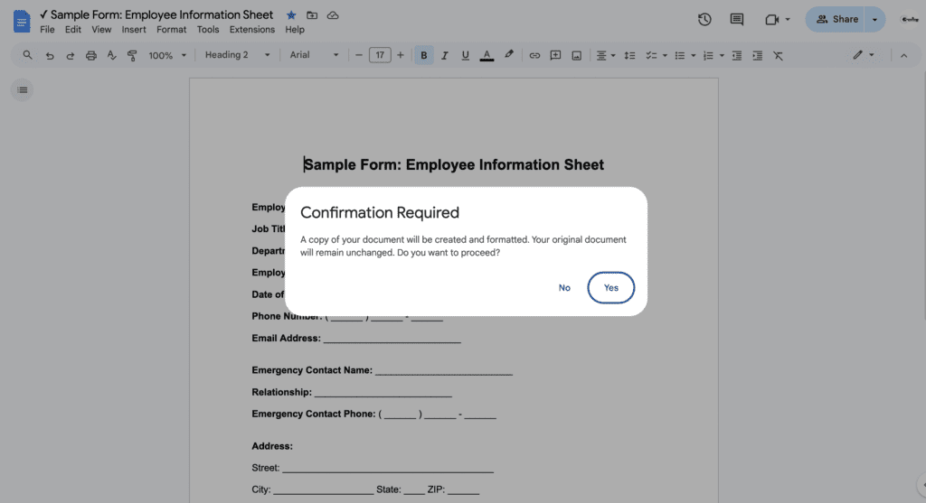Click the Share button

(835, 20)
